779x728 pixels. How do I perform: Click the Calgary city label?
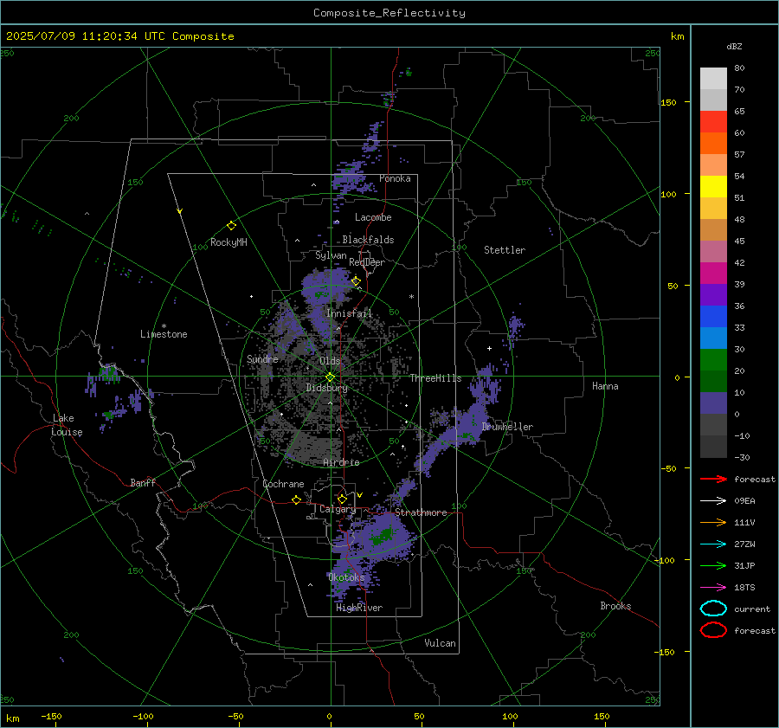pyautogui.click(x=338, y=509)
